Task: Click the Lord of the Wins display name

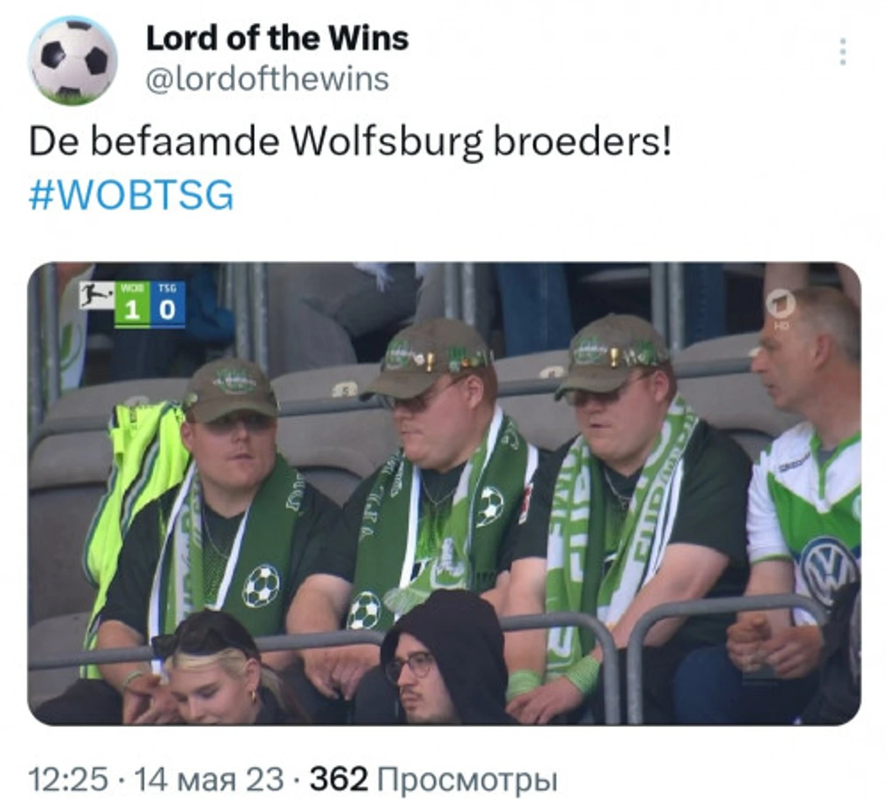Action: (277, 38)
